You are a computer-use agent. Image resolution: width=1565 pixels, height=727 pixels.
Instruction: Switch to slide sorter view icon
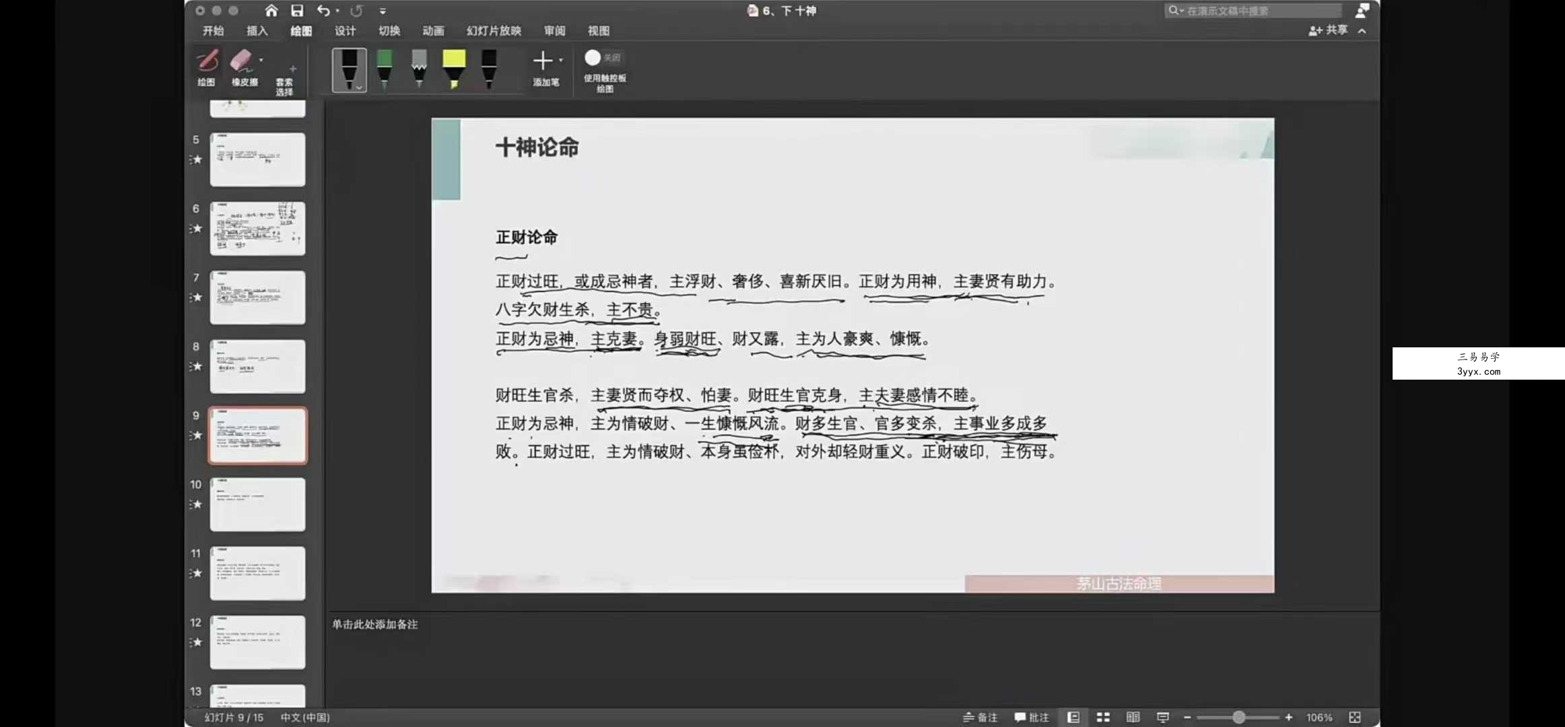click(x=1103, y=718)
